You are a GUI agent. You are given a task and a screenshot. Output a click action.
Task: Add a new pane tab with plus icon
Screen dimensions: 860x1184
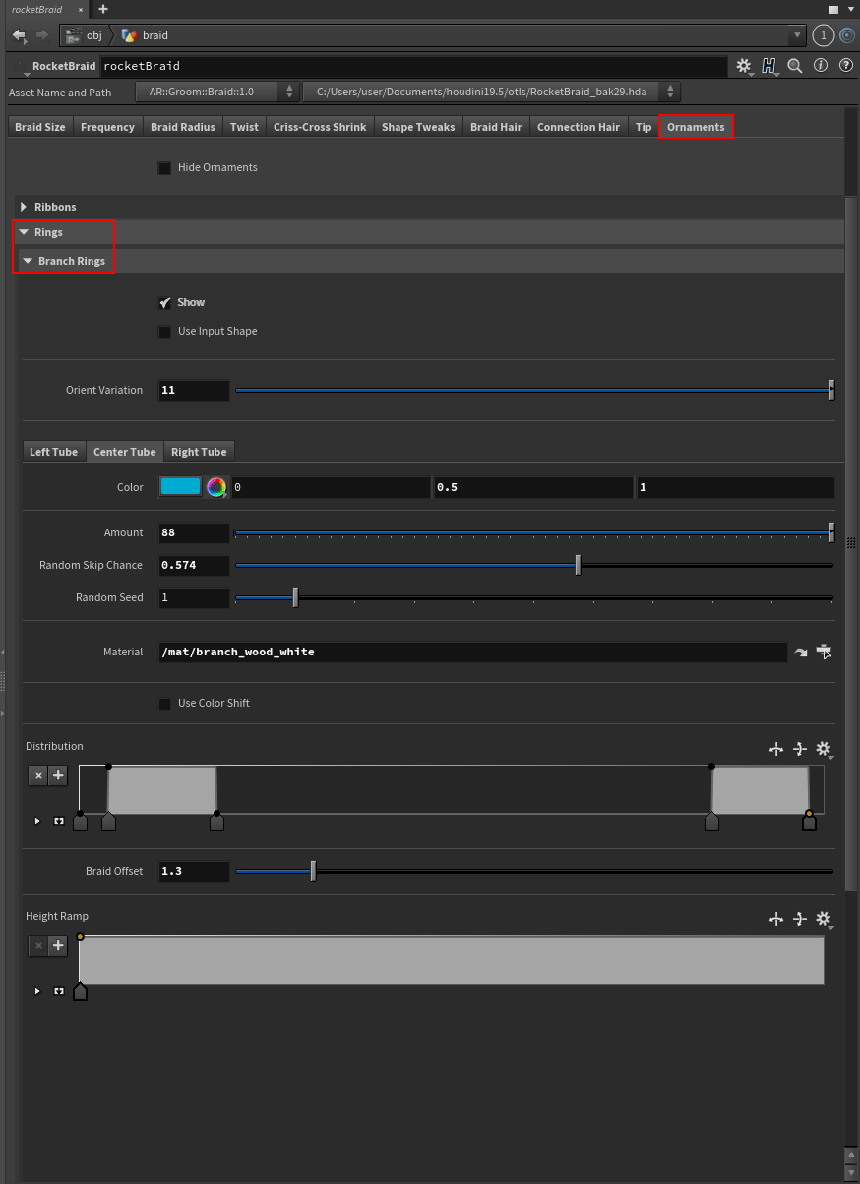pos(103,9)
